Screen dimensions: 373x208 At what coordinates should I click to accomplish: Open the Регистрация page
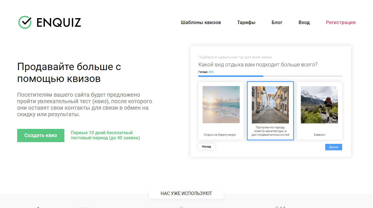tap(341, 23)
